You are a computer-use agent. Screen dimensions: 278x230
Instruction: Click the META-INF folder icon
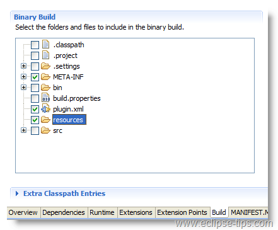45,77
